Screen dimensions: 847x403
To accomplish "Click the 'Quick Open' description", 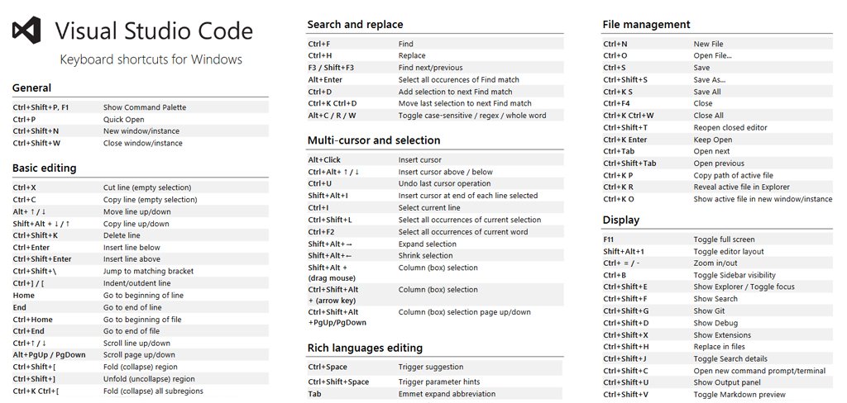I will (x=124, y=119).
